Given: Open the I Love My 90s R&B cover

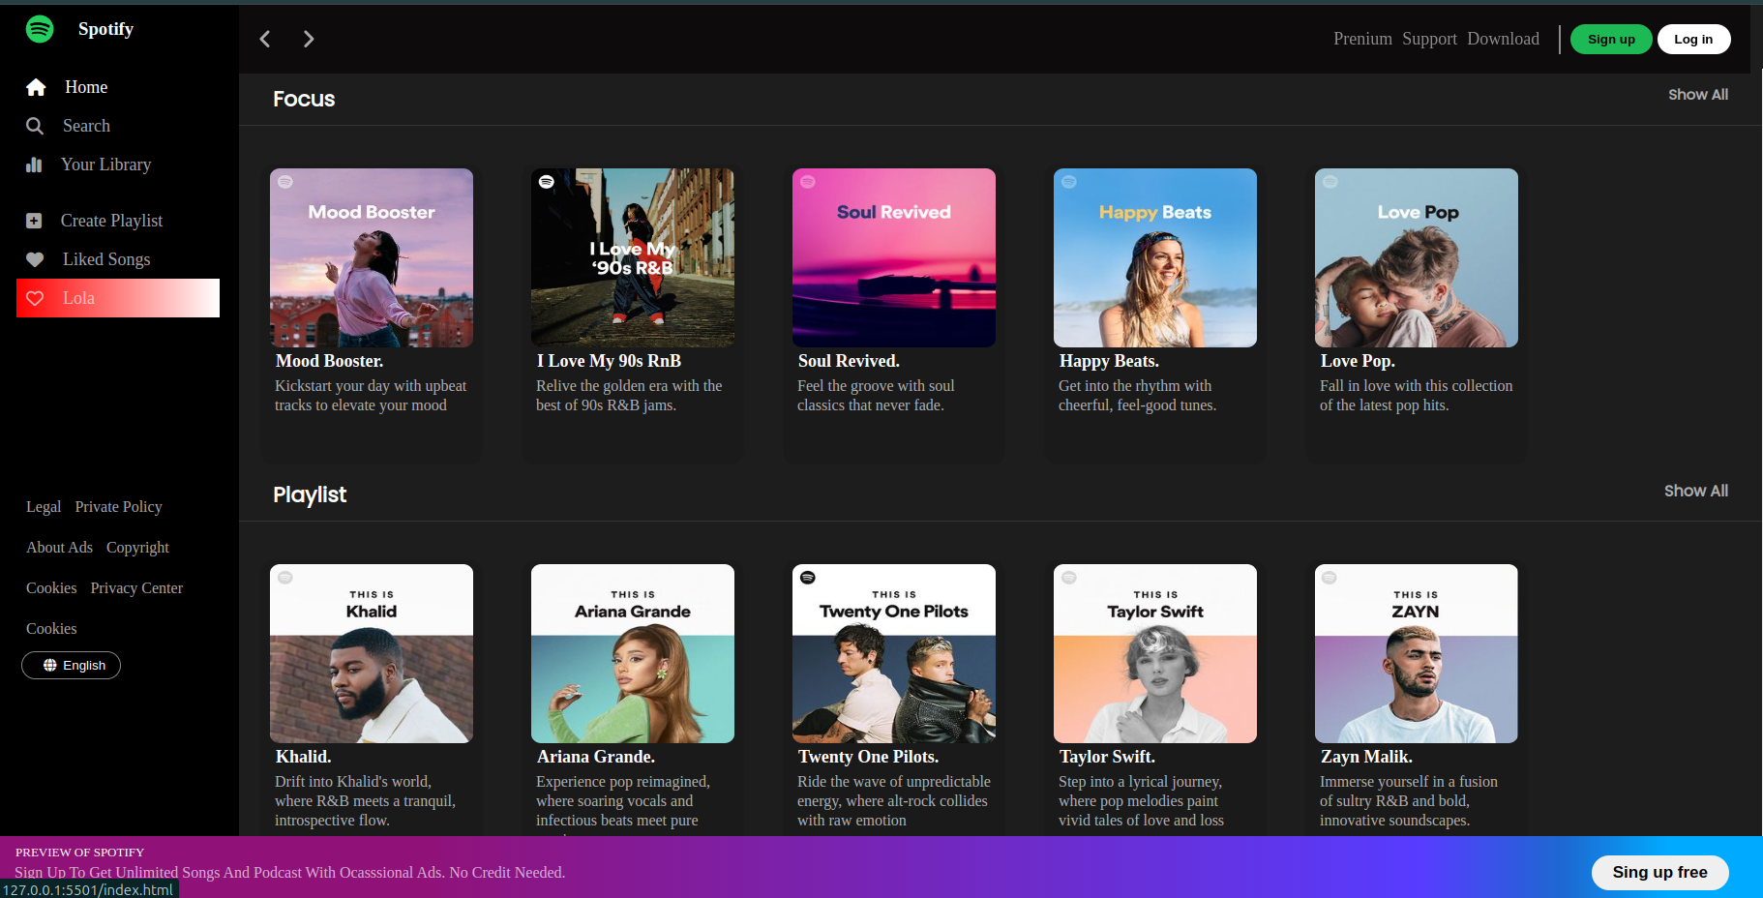Looking at the screenshot, I should pos(633,258).
